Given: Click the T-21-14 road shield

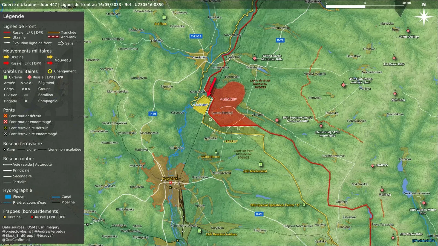Looking at the screenshot, I should (196, 36).
